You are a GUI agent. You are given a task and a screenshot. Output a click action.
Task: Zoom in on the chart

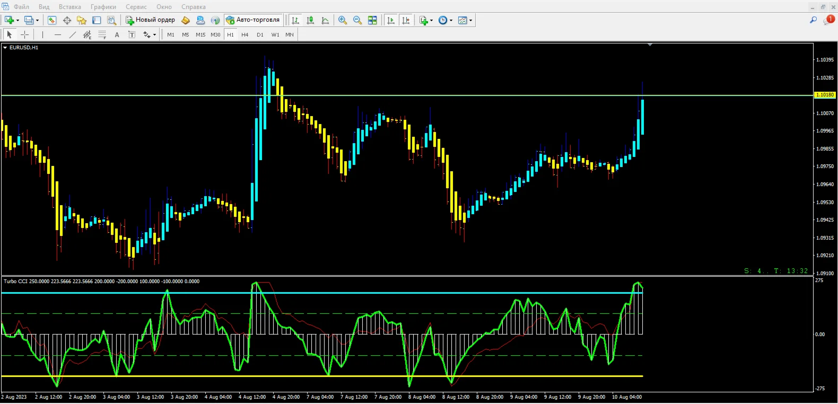click(x=343, y=20)
